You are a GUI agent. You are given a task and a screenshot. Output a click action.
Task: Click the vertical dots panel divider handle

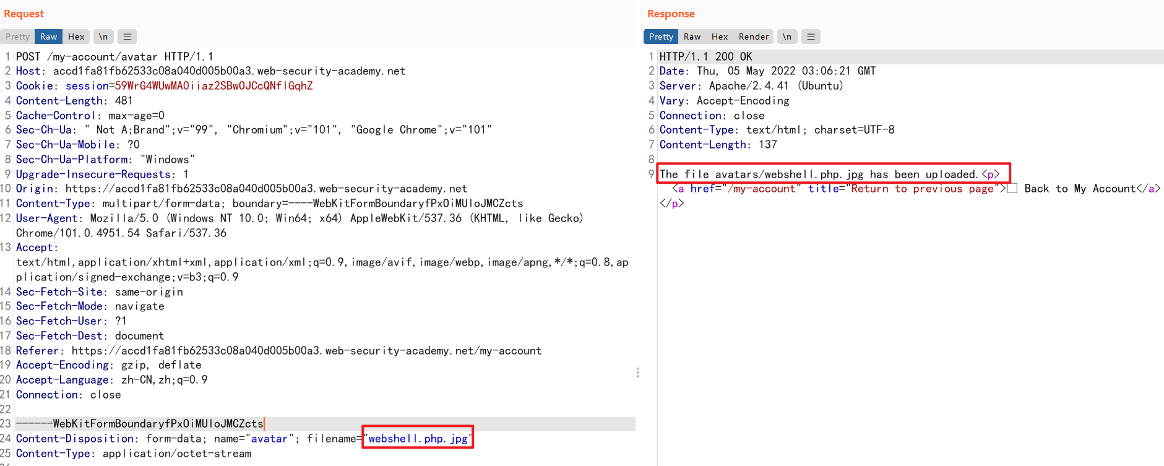coord(637,373)
